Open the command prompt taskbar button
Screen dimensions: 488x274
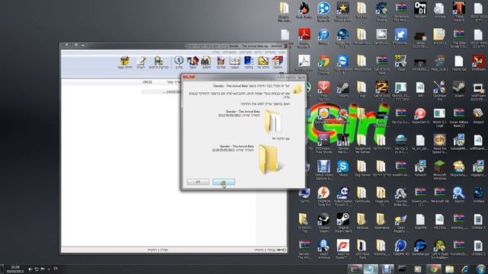[402, 269]
